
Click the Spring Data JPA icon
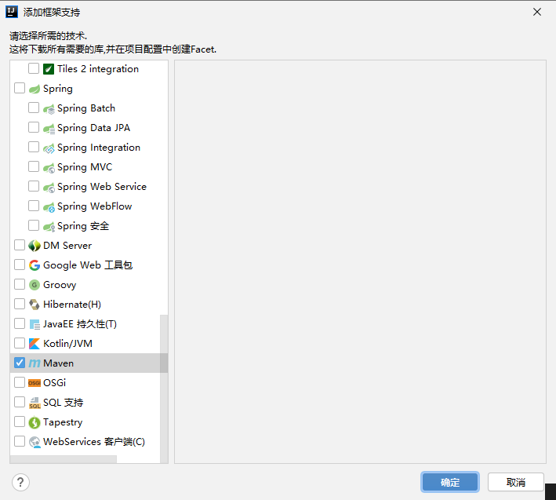point(49,128)
